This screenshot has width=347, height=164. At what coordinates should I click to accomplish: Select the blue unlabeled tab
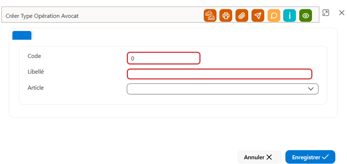[22, 36]
